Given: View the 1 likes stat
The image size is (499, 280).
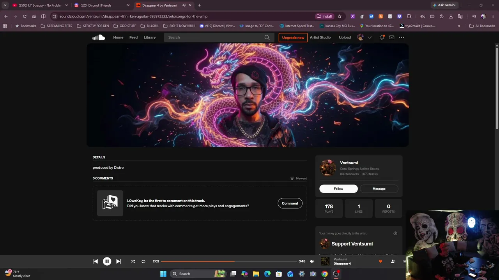Looking at the screenshot, I should tap(359, 208).
